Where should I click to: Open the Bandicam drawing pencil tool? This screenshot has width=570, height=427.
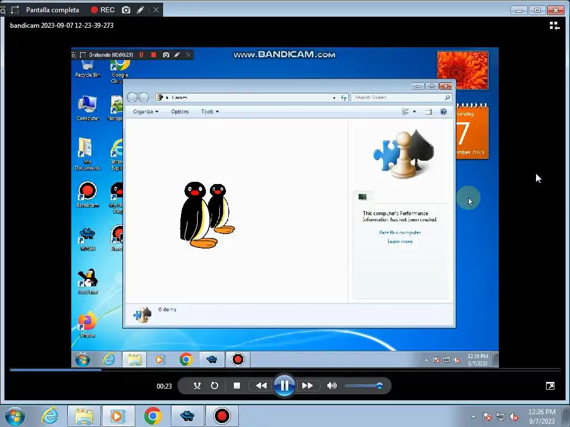[x=140, y=10]
